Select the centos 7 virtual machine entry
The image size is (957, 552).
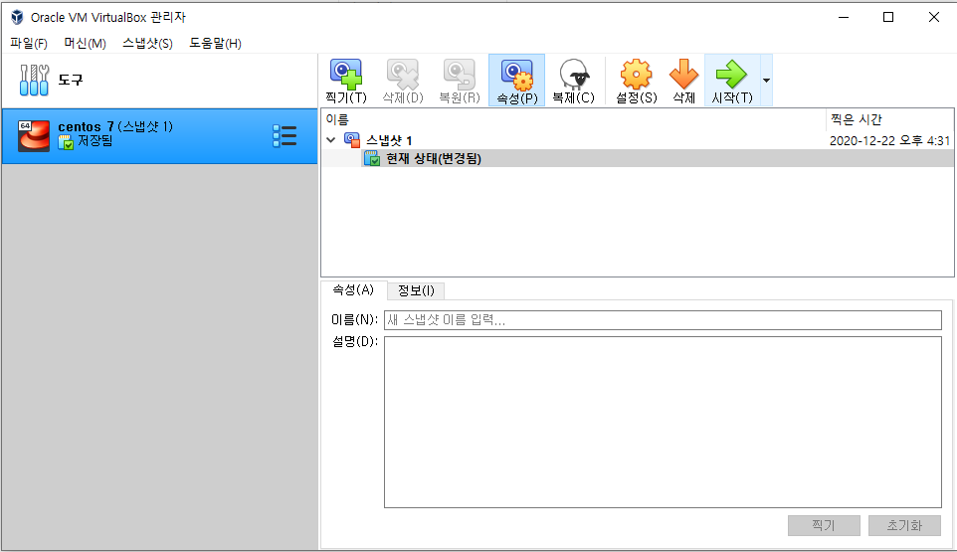(x=159, y=136)
